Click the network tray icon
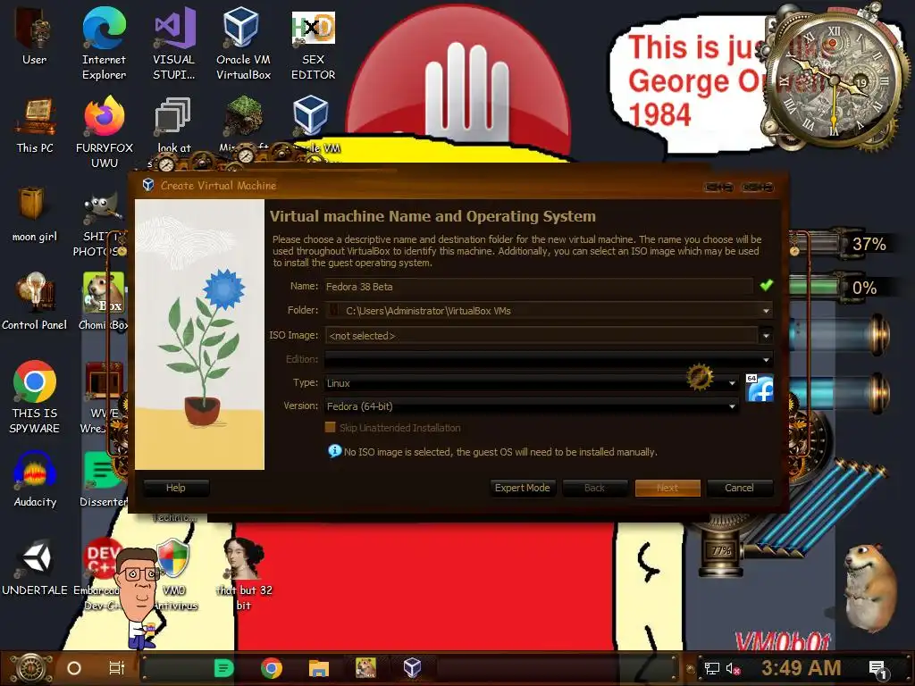915x686 pixels. coord(712,668)
